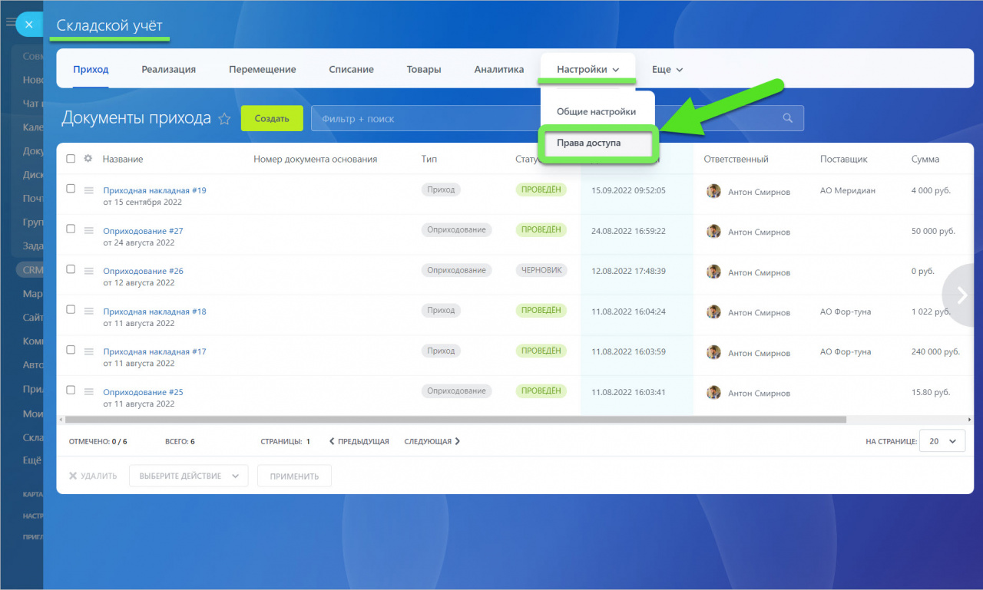Open Оприходование #26 document
The width and height of the screenshot is (983, 590).
click(143, 271)
